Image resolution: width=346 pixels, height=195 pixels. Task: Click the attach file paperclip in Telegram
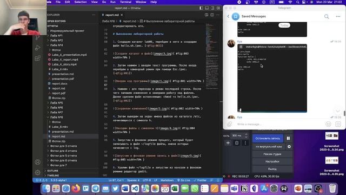click(x=229, y=124)
